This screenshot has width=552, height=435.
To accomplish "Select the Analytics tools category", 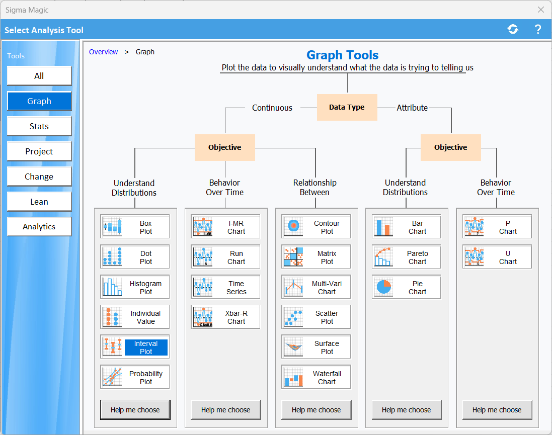I will [x=39, y=226].
